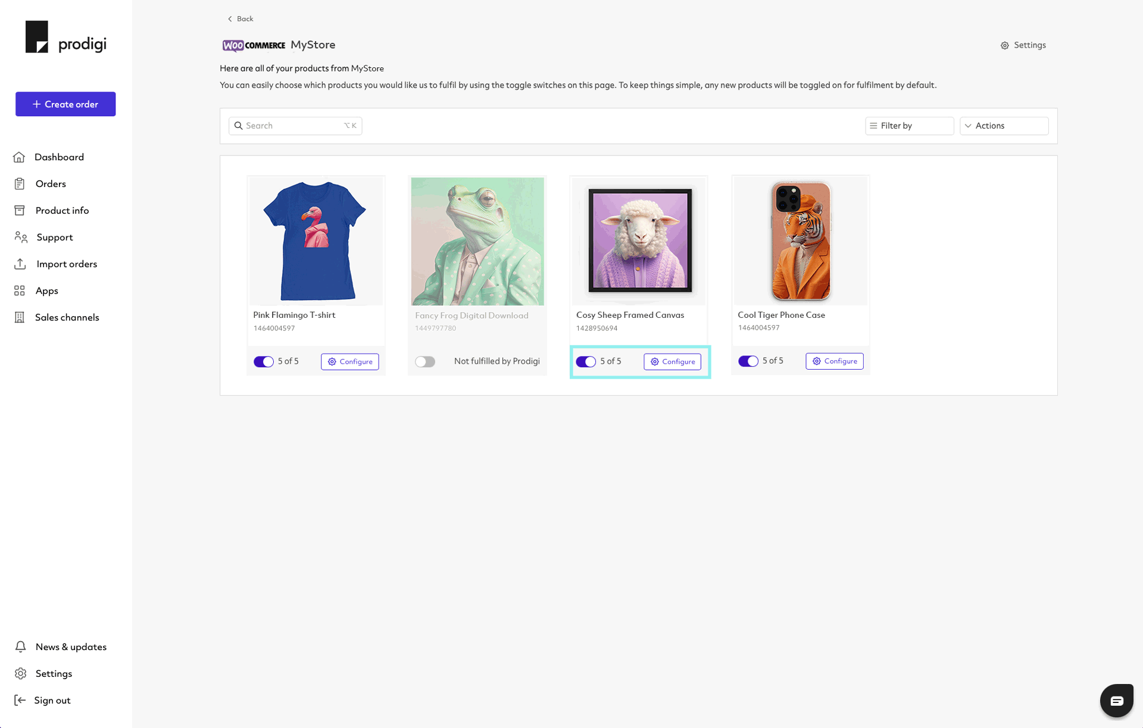Click the Apps sidebar icon

tap(19, 290)
